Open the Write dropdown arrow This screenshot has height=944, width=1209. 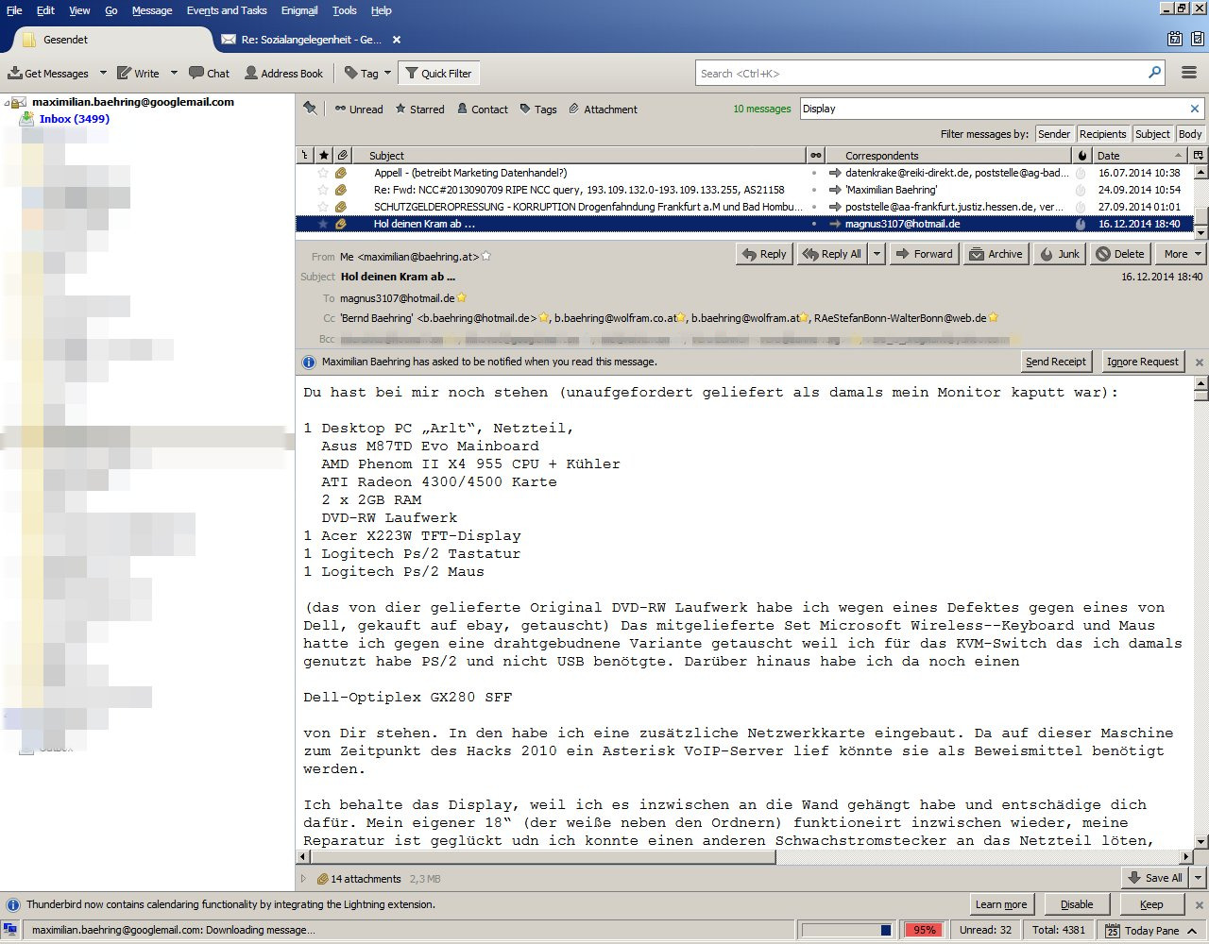tap(173, 73)
